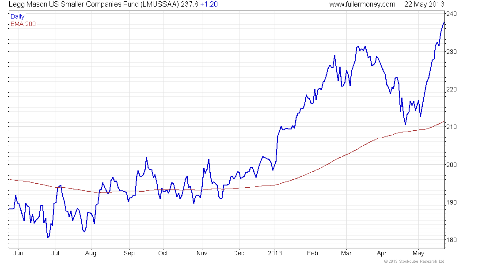This screenshot has width=486, height=265.
Task: Click the 210 y-axis label
Action: [x=451, y=127]
